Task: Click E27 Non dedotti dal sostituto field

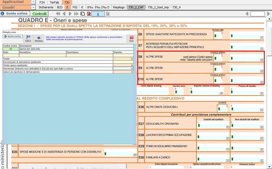Action: [247, 125]
